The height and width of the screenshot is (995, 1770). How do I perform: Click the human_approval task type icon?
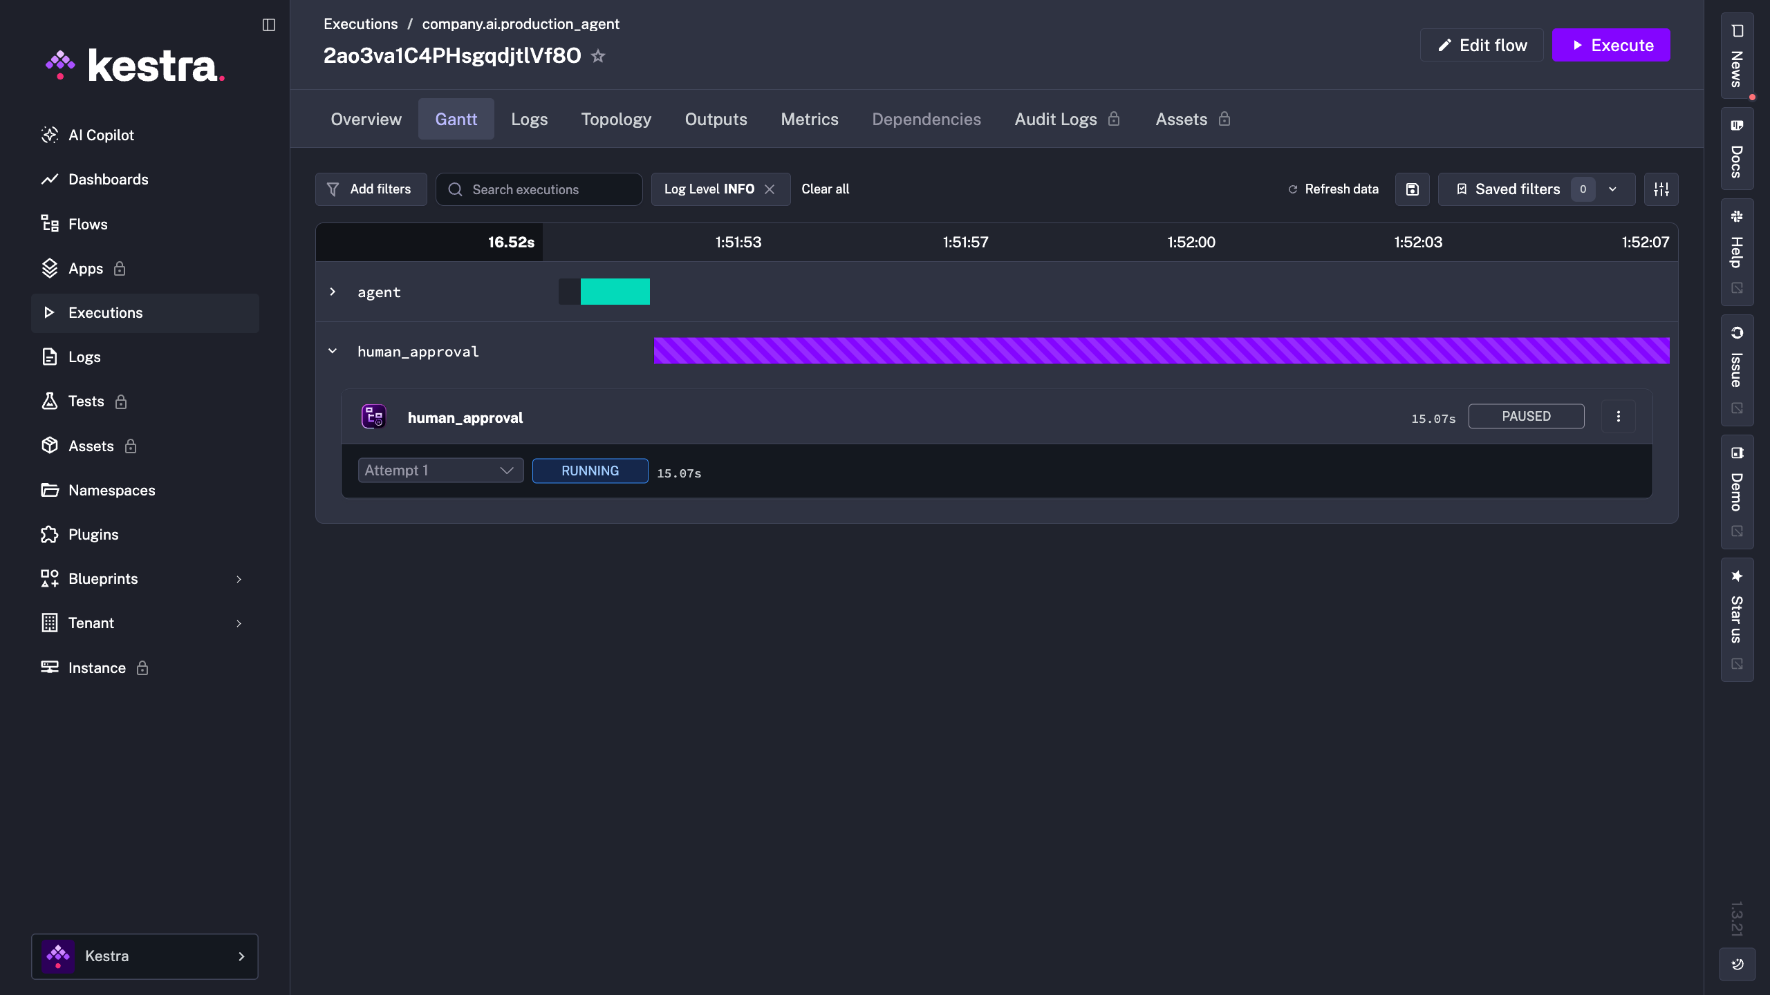point(374,417)
